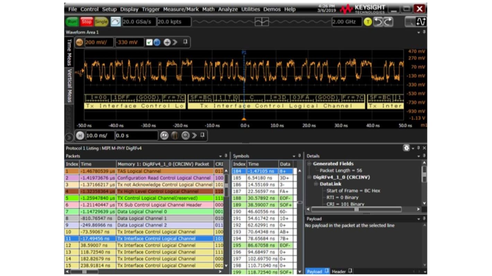Expand the vertical toolbar with the chevron

[175, 42]
